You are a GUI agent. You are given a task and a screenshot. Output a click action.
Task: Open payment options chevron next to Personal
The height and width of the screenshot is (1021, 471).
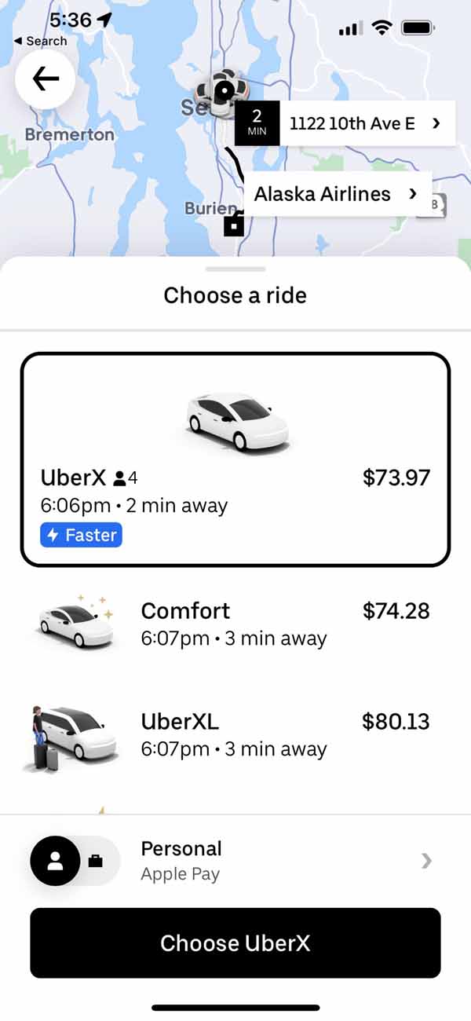pos(426,861)
